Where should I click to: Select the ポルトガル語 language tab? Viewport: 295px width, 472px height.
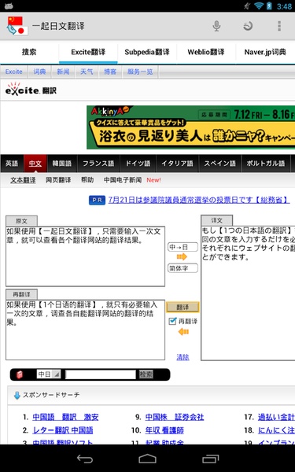pyautogui.click(x=266, y=164)
